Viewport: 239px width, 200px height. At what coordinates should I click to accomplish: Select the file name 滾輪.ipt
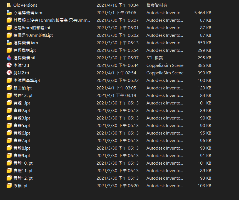pos(20,186)
